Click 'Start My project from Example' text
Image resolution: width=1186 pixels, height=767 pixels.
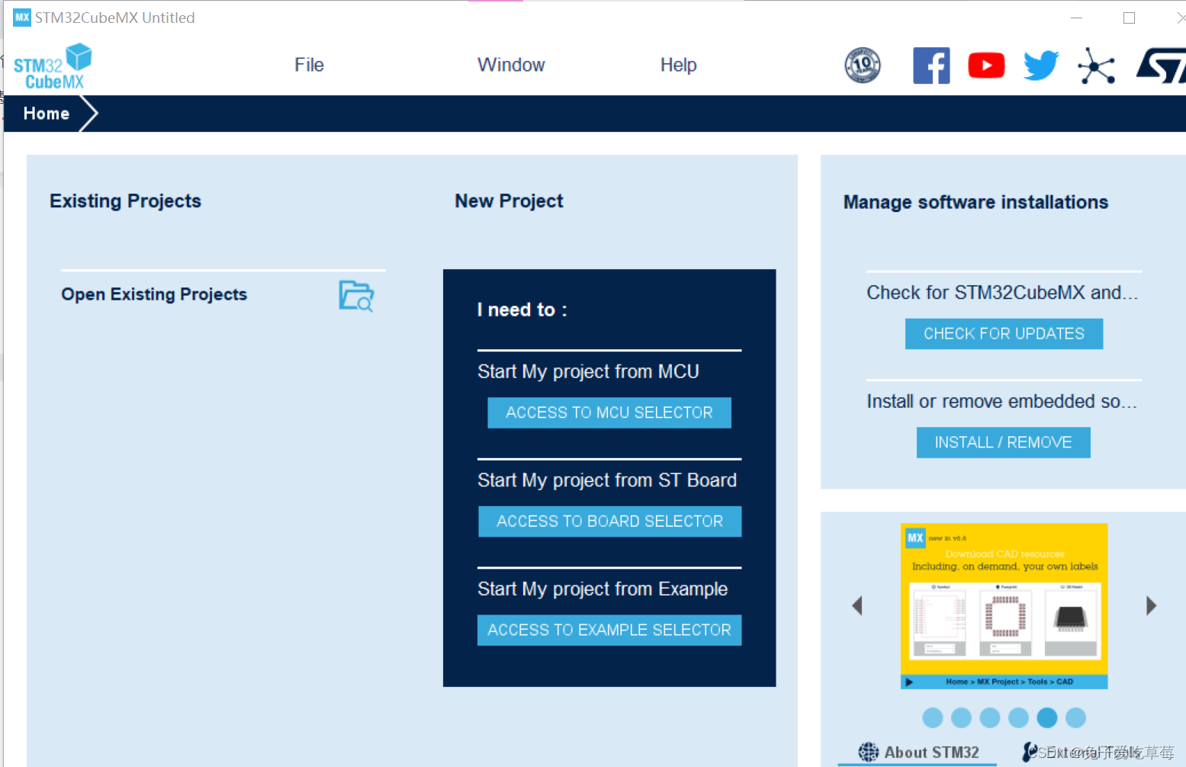pyautogui.click(x=603, y=589)
